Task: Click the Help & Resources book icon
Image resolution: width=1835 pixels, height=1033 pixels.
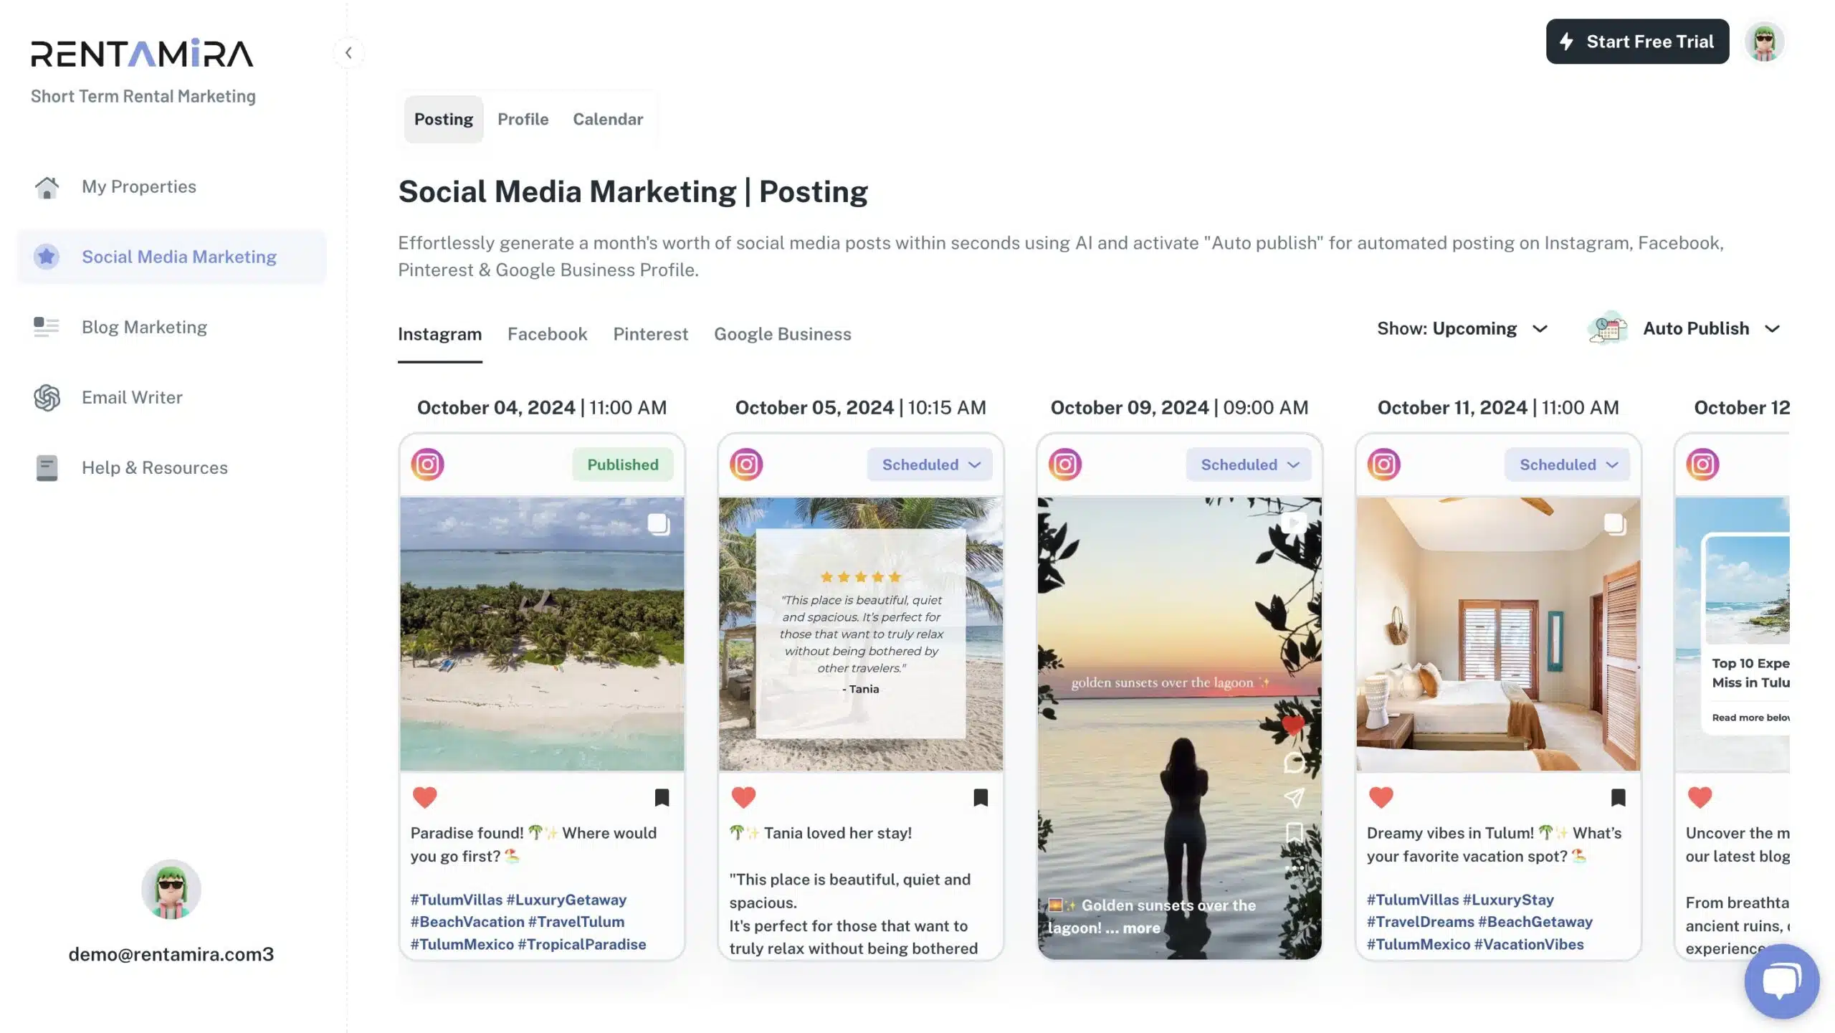Action: (47, 468)
